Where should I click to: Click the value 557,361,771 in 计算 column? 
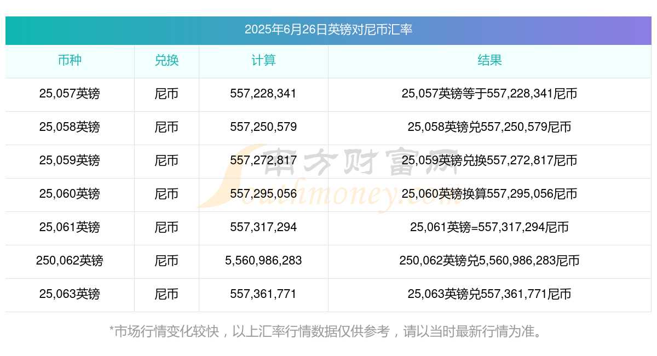pos(263,294)
